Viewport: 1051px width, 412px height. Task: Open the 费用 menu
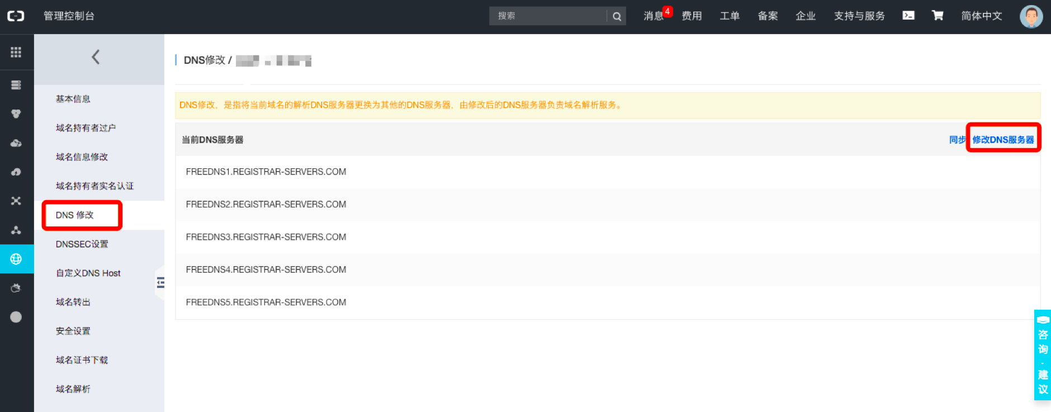tap(692, 16)
